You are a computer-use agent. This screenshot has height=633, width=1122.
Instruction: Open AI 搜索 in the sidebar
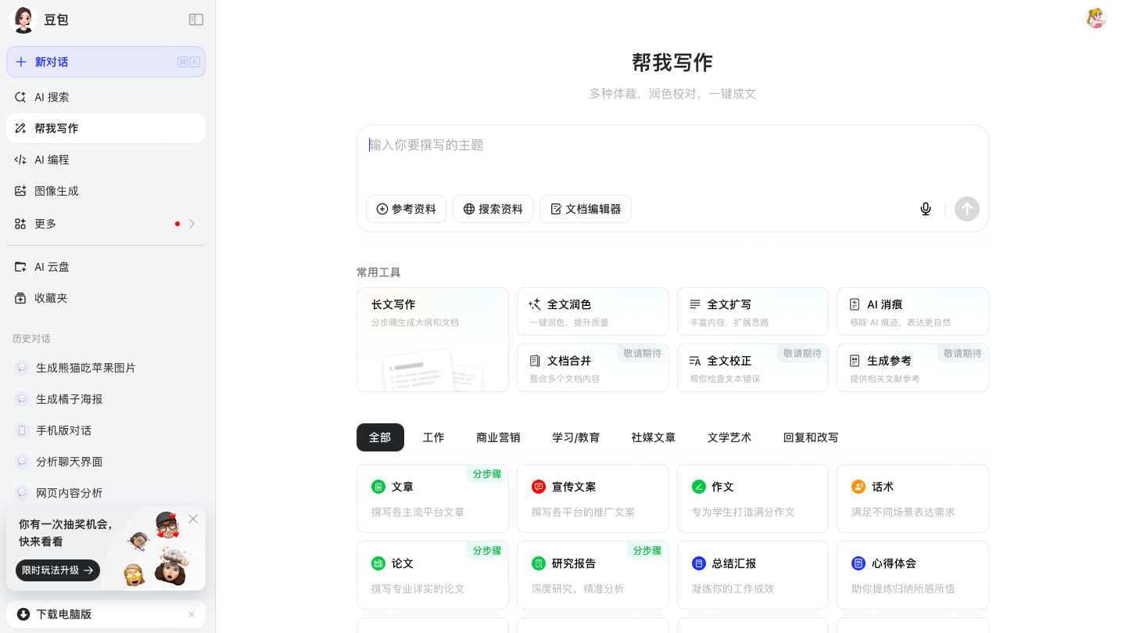click(x=106, y=97)
